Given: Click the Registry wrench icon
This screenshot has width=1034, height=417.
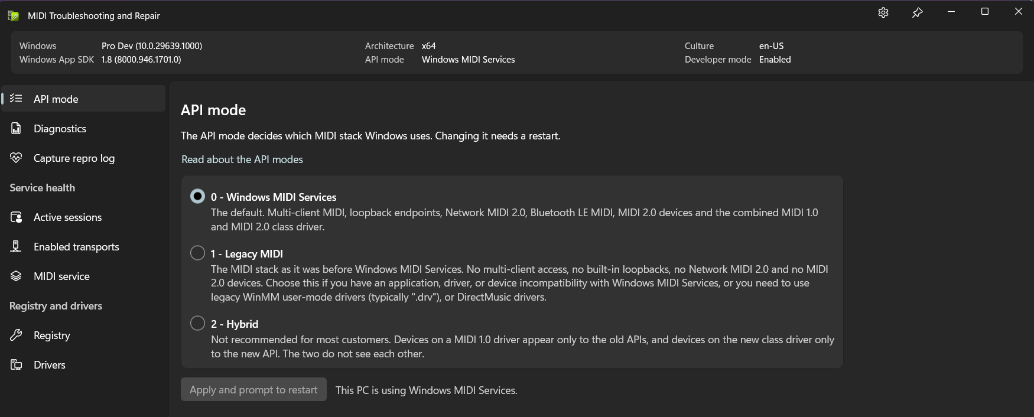Looking at the screenshot, I should (16, 335).
